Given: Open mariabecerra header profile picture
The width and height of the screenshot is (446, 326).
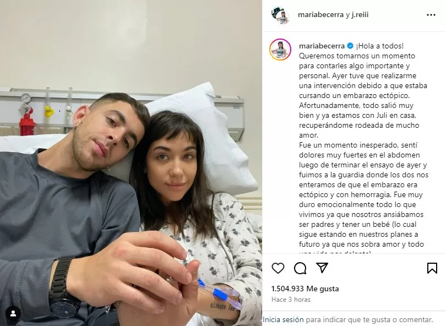Looking at the screenshot, I should point(280,15).
